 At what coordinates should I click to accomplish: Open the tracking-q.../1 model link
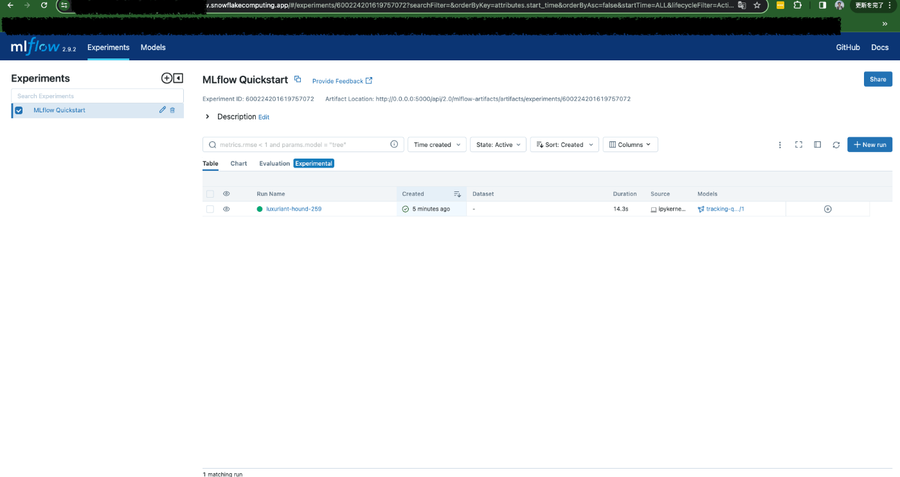[725, 209]
